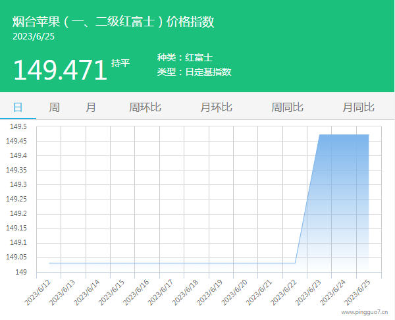Switch to the 周 weekly tab

[54, 107]
